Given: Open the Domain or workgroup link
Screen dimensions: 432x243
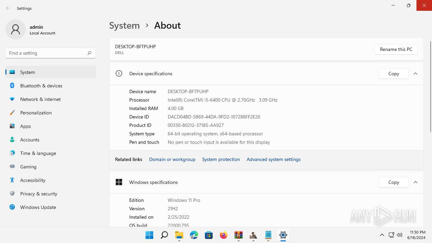Looking at the screenshot, I should (172, 159).
